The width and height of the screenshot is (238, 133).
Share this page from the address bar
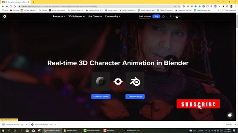pyautogui.click(x=175, y=7)
